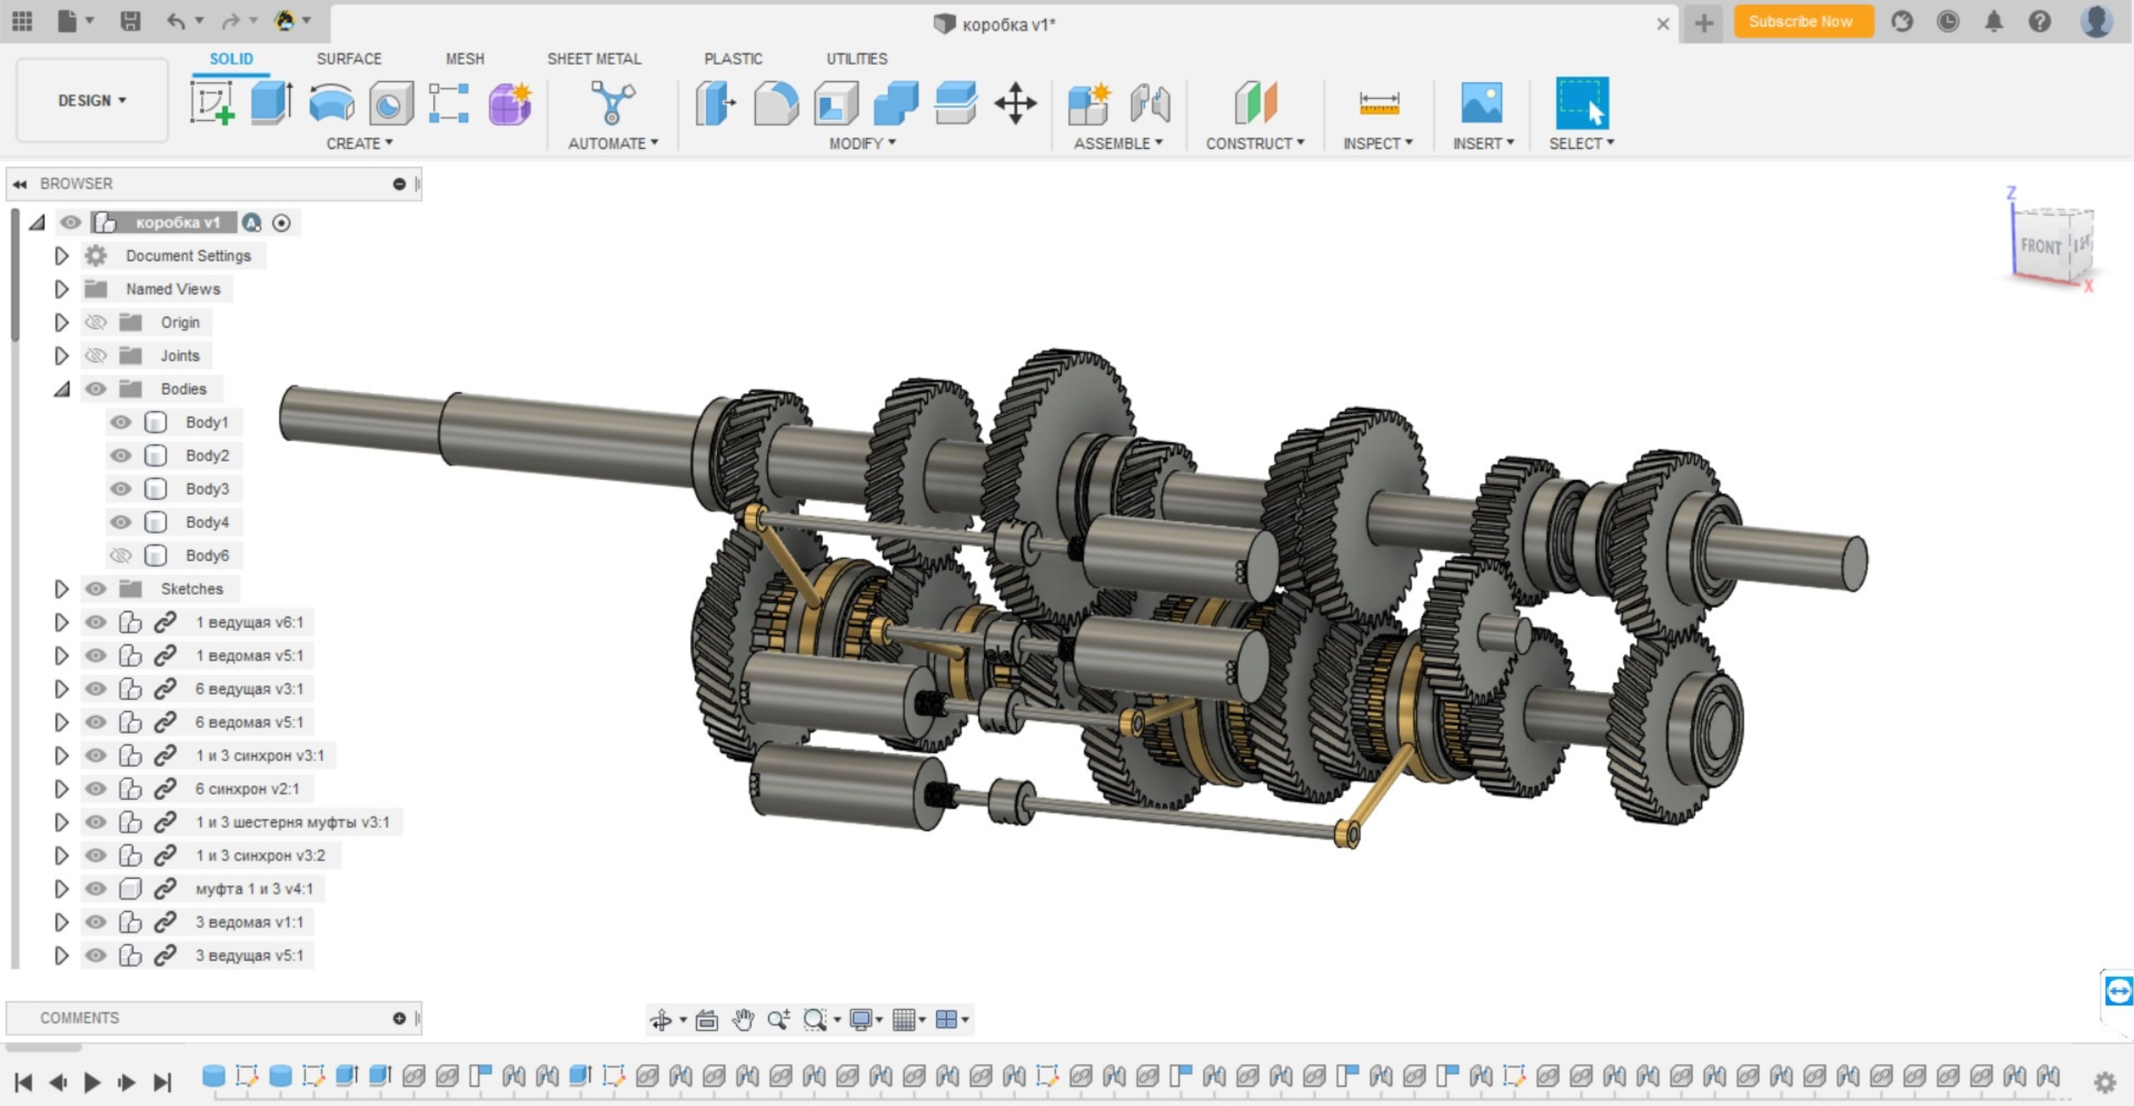
Task: Click the Save disk icon
Action: 130,22
